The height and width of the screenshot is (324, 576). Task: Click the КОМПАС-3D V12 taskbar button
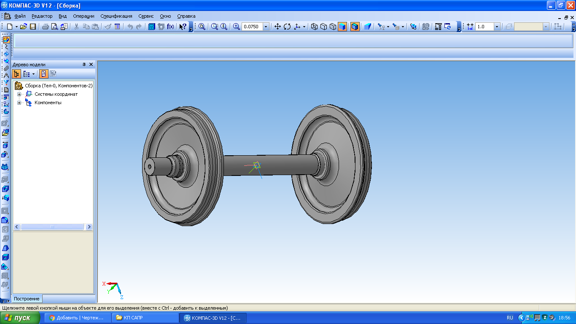pos(213,318)
